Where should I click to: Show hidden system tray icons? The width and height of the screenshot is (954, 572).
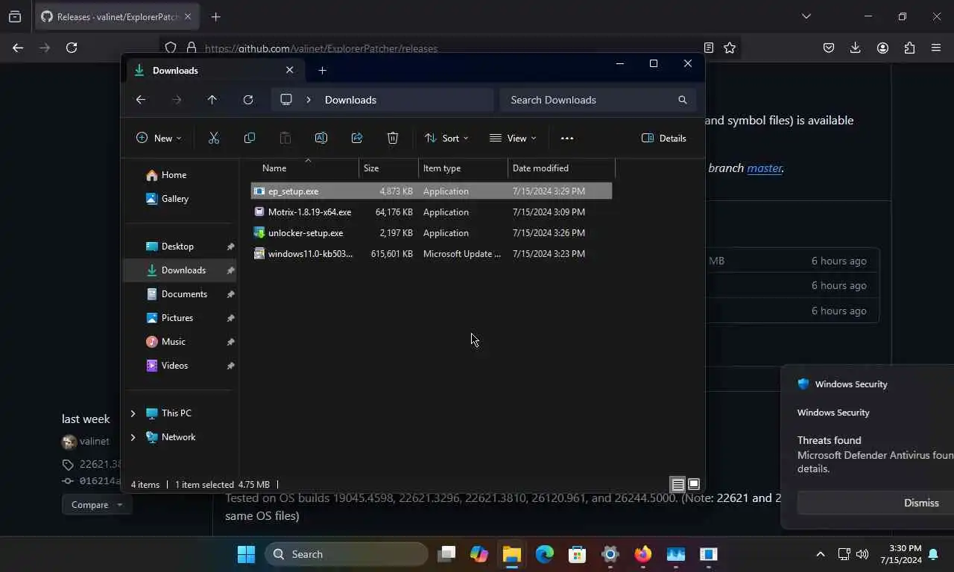pos(821,554)
